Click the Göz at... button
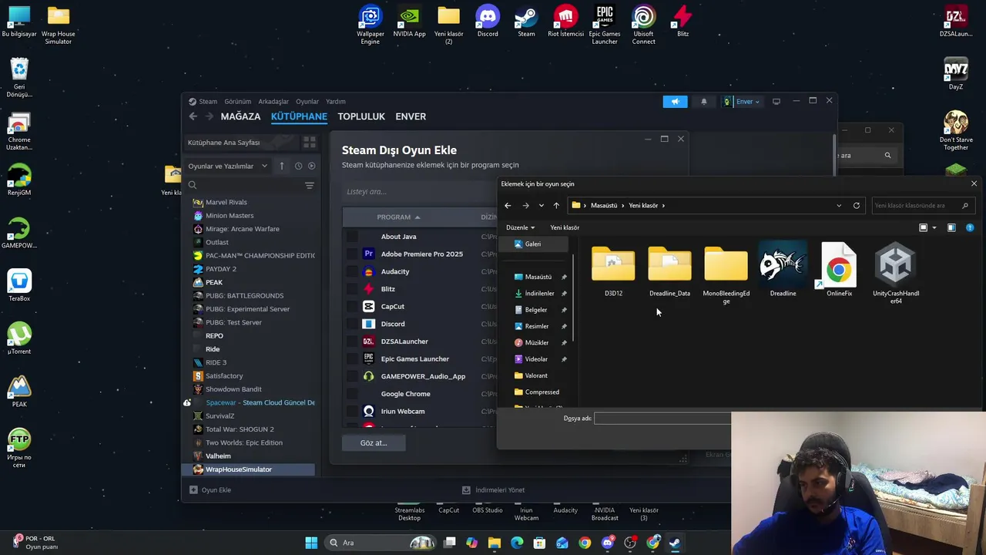Screen dimensions: 986x555 click(374, 443)
